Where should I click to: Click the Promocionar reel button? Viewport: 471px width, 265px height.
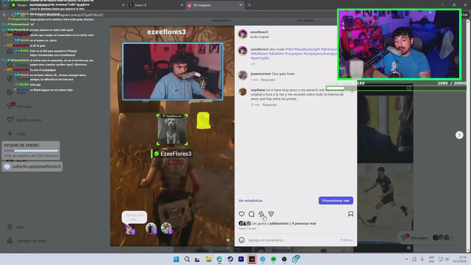(x=336, y=201)
